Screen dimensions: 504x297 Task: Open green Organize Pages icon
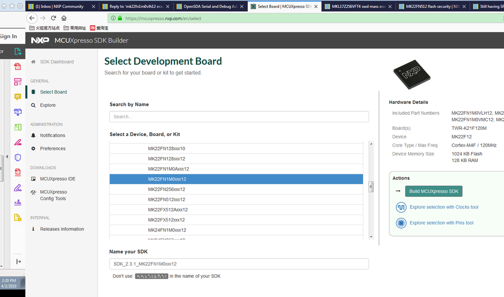tap(18, 127)
